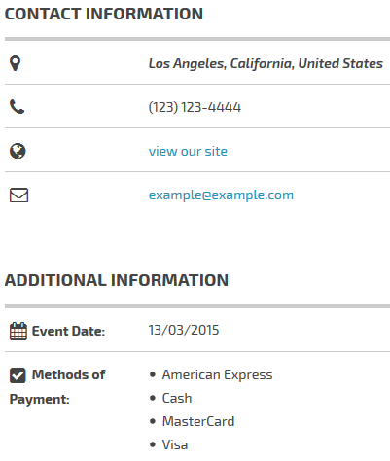The height and width of the screenshot is (461, 390).
Task: Click the phone number (123) 123-4444
Action: (x=195, y=107)
